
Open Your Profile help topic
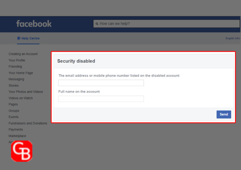17,60
